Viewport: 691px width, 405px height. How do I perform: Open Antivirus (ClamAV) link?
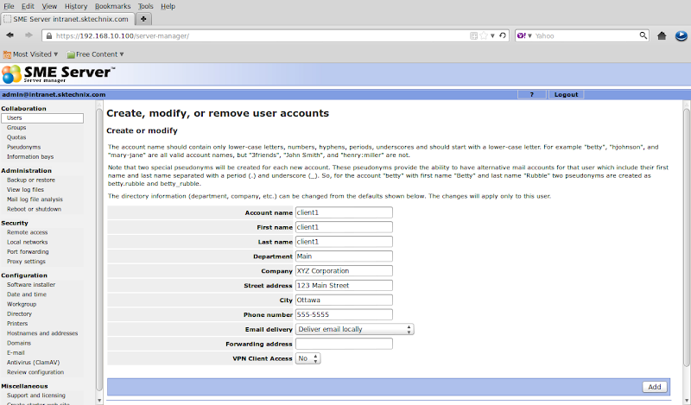click(x=33, y=362)
